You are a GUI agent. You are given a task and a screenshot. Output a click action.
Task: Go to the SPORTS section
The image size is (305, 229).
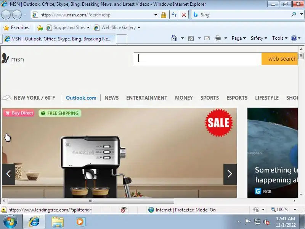click(x=210, y=98)
